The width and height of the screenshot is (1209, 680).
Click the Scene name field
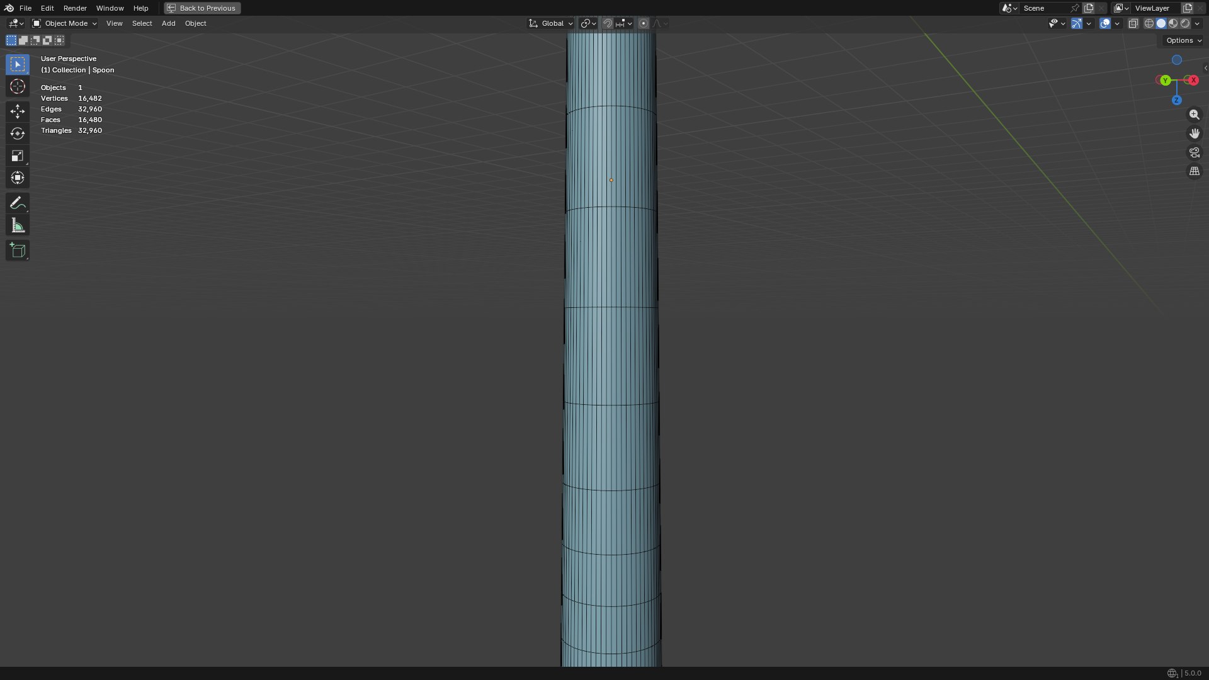tap(1044, 8)
